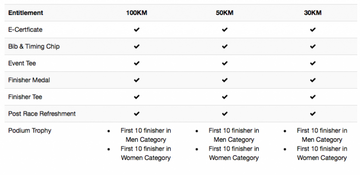
Task: Select the 100KM column header
Action: [136, 13]
